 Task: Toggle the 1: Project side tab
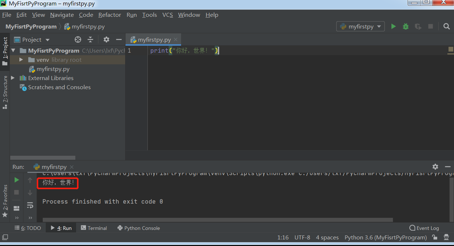click(5, 51)
